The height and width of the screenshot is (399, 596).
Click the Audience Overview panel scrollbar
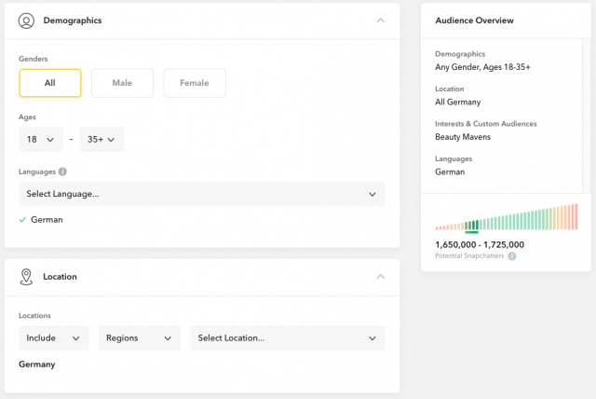[587, 116]
